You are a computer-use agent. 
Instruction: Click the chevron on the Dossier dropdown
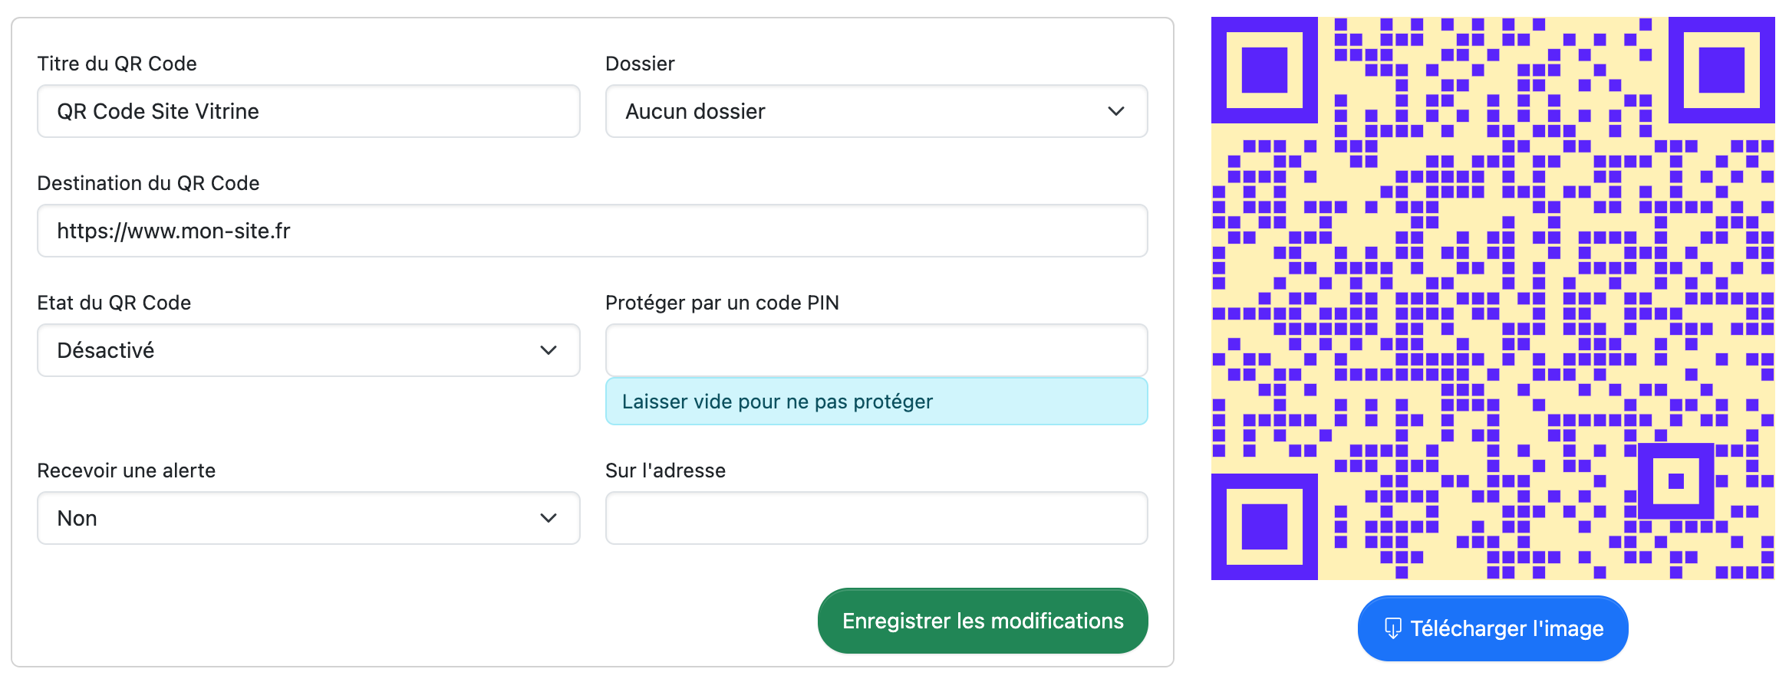(1116, 111)
